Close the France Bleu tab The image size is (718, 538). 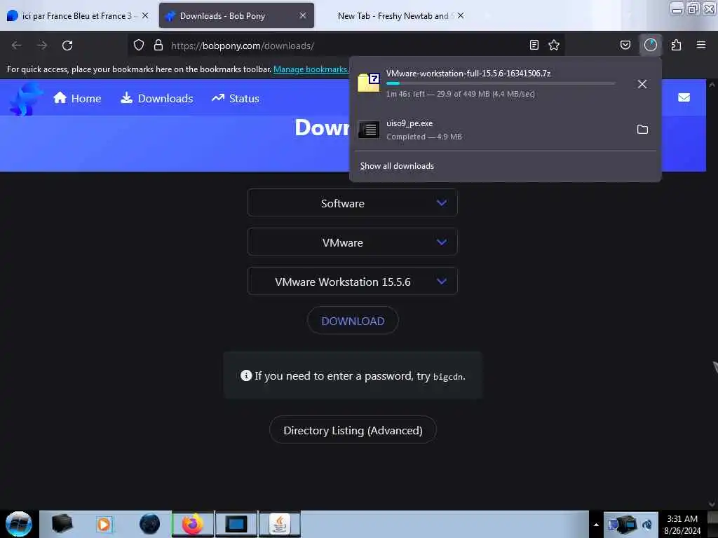[x=145, y=15]
